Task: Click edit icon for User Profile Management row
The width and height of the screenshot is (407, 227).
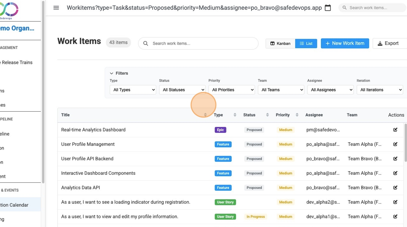Action: 395,144
